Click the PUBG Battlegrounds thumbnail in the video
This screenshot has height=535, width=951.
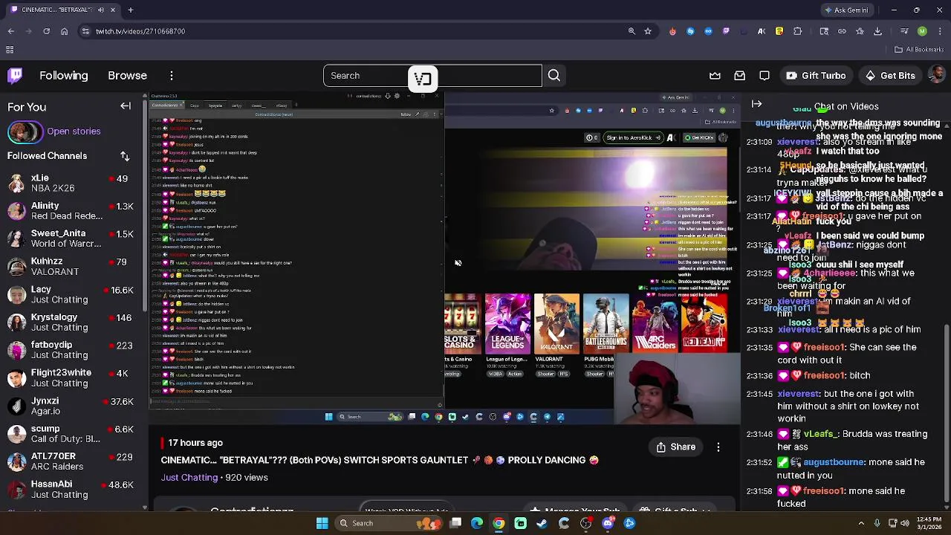click(x=606, y=322)
